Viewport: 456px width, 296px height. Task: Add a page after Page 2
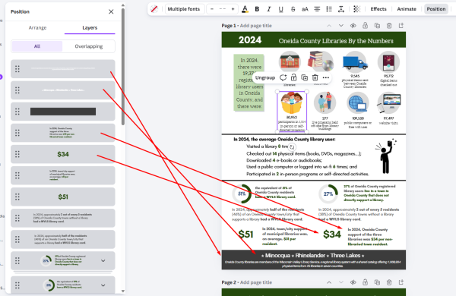coord(401,282)
